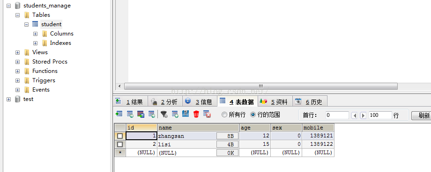Expand the Events node
The width and height of the screenshot is (431, 172).
coord(18,90)
